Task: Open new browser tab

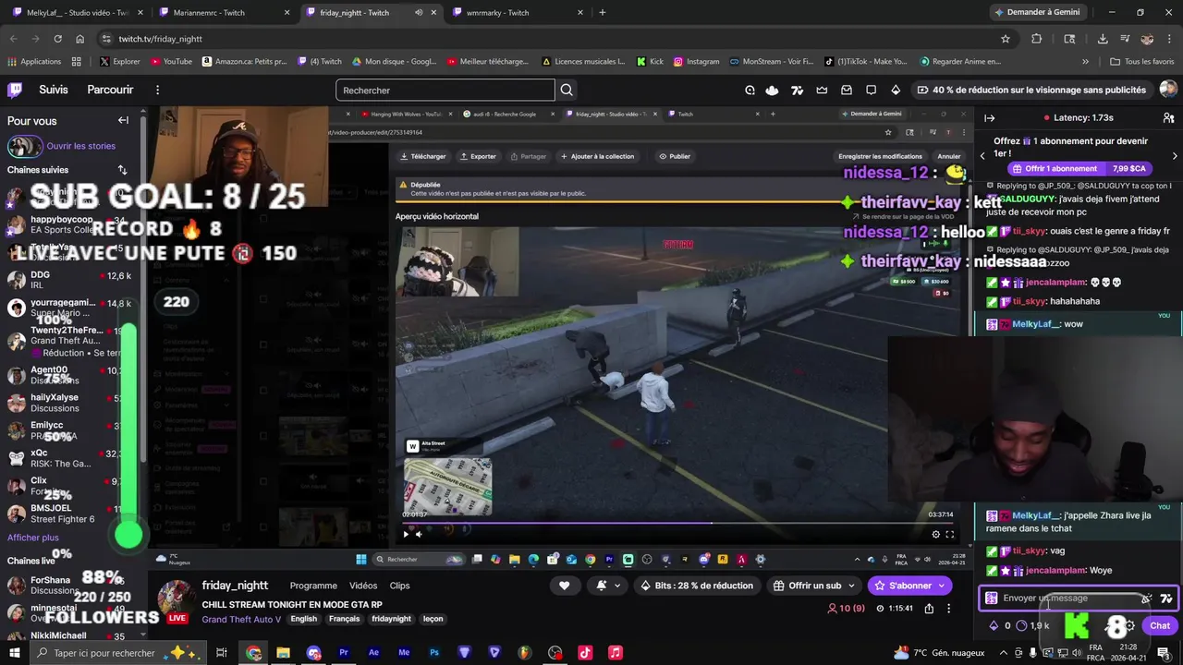Action: click(602, 12)
